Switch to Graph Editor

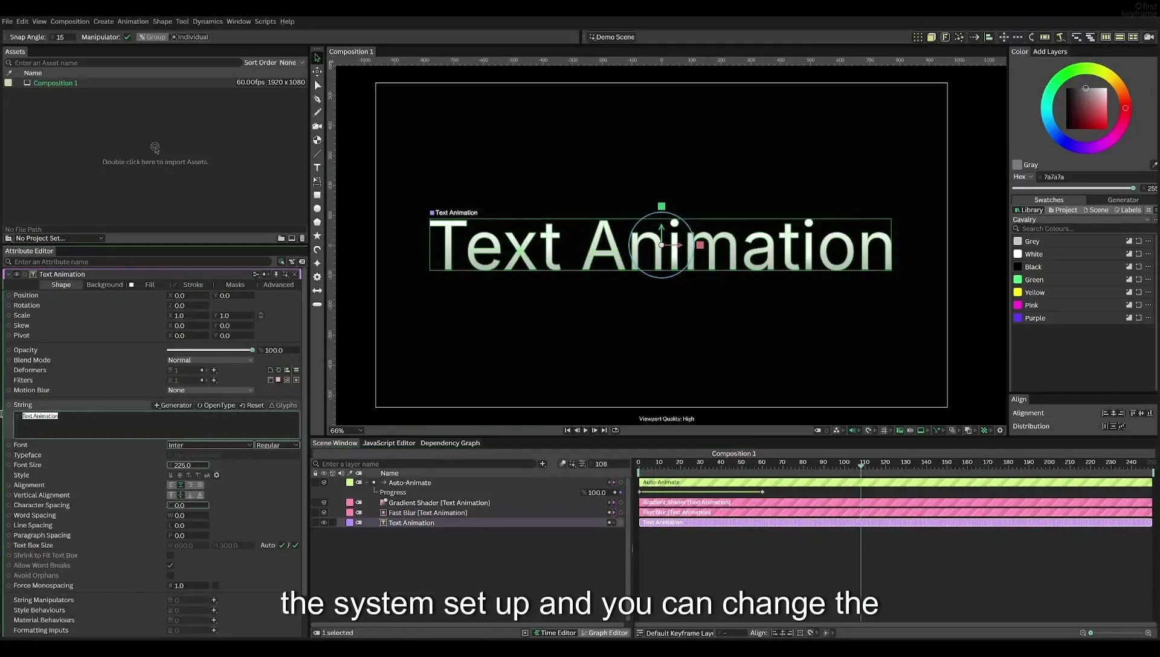click(604, 633)
